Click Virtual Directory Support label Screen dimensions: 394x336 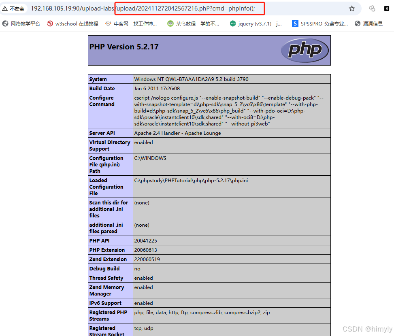[110, 145]
